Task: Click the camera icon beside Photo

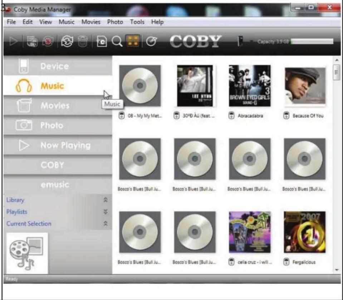Action: tap(24, 125)
